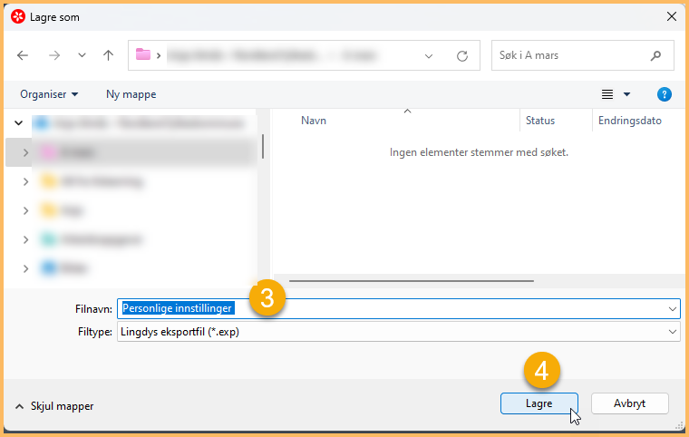This screenshot has height=437, width=689.
Task: Expand the address bar history dropdown
Action: tap(430, 55)
